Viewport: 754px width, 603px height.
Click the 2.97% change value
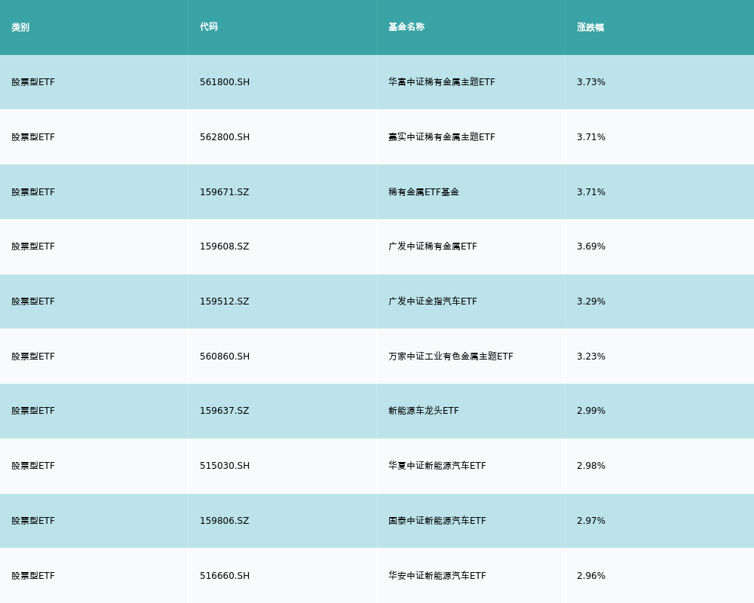click(x=591, y=521)
